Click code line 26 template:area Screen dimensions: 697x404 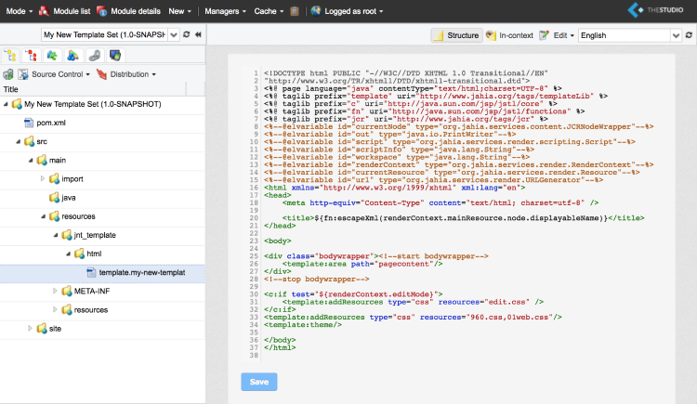[362, 264]
